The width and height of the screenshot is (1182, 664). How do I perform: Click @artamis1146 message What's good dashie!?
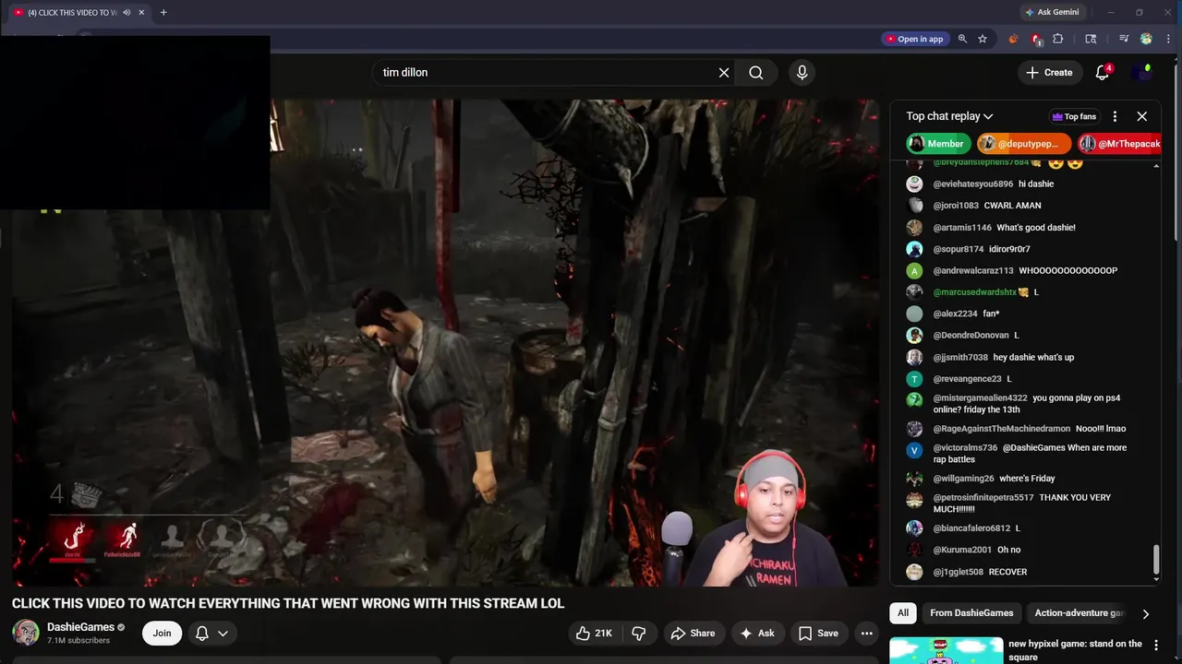[x=1036, y=228]
